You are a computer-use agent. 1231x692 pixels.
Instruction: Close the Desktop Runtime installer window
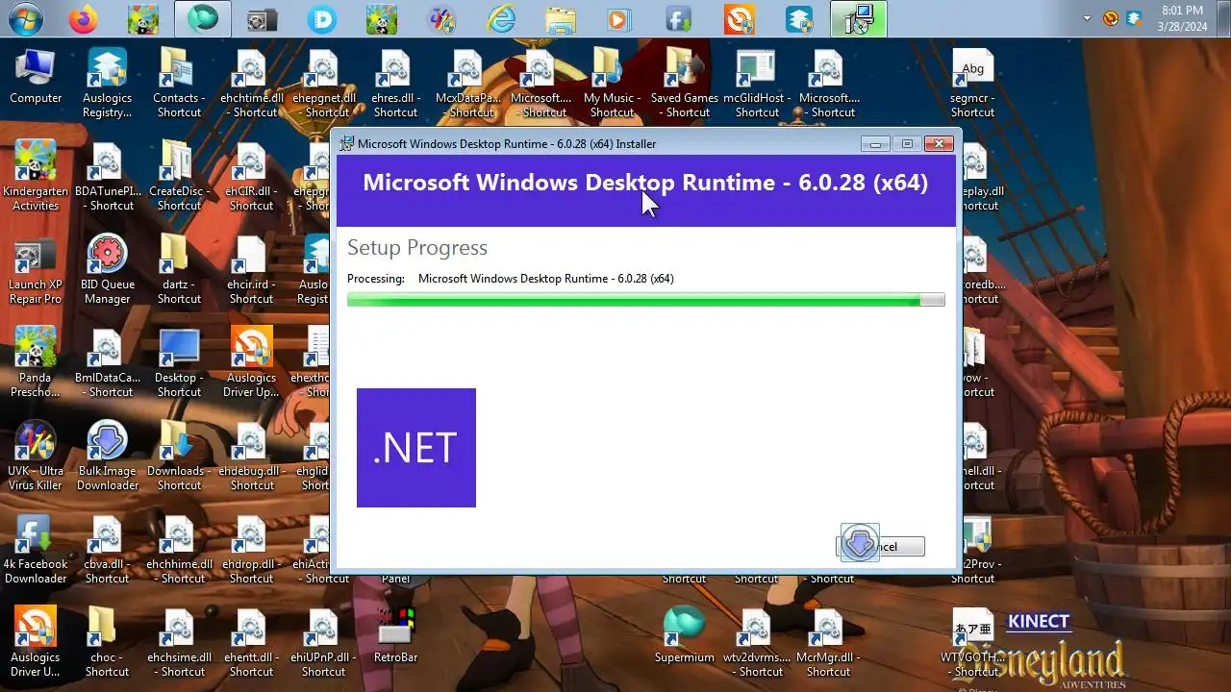938,144
